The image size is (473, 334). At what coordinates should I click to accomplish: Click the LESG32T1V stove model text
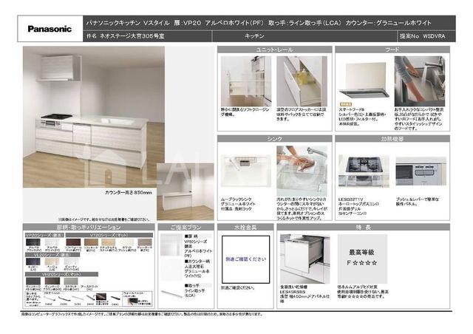click(x=350, y=200)
